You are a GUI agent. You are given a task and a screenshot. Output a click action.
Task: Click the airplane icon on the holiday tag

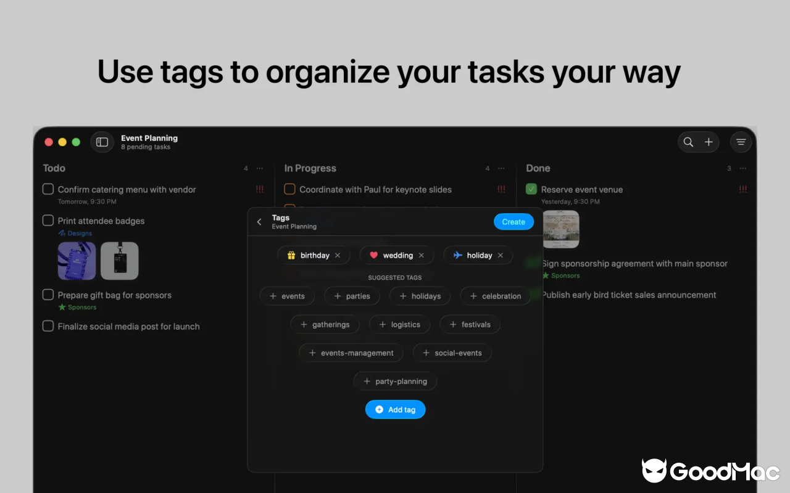pyautogui.click(x=457, y=255)
